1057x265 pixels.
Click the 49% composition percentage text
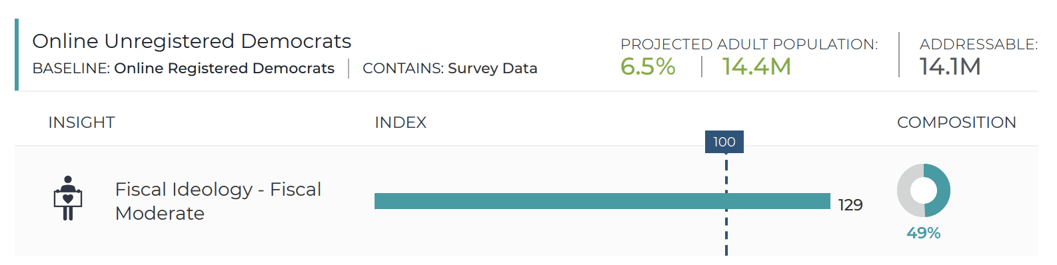tap(924, 233)
